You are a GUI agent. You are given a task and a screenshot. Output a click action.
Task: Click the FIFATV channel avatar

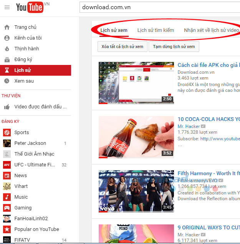[x=7, y=240]
